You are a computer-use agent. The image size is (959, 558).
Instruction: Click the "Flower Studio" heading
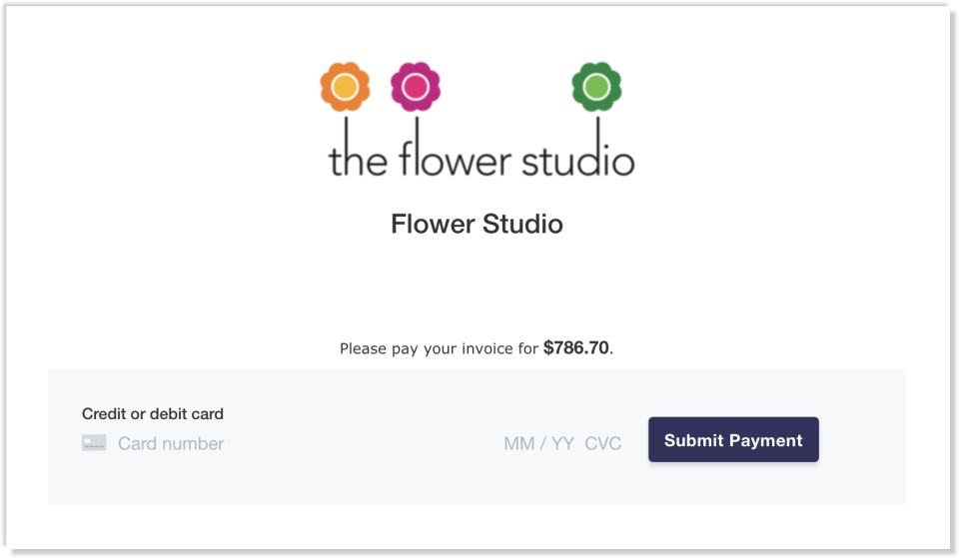tap(477, 224)
